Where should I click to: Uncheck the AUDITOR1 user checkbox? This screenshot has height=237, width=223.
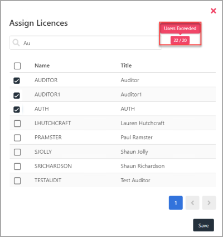[x=17, y=96]
